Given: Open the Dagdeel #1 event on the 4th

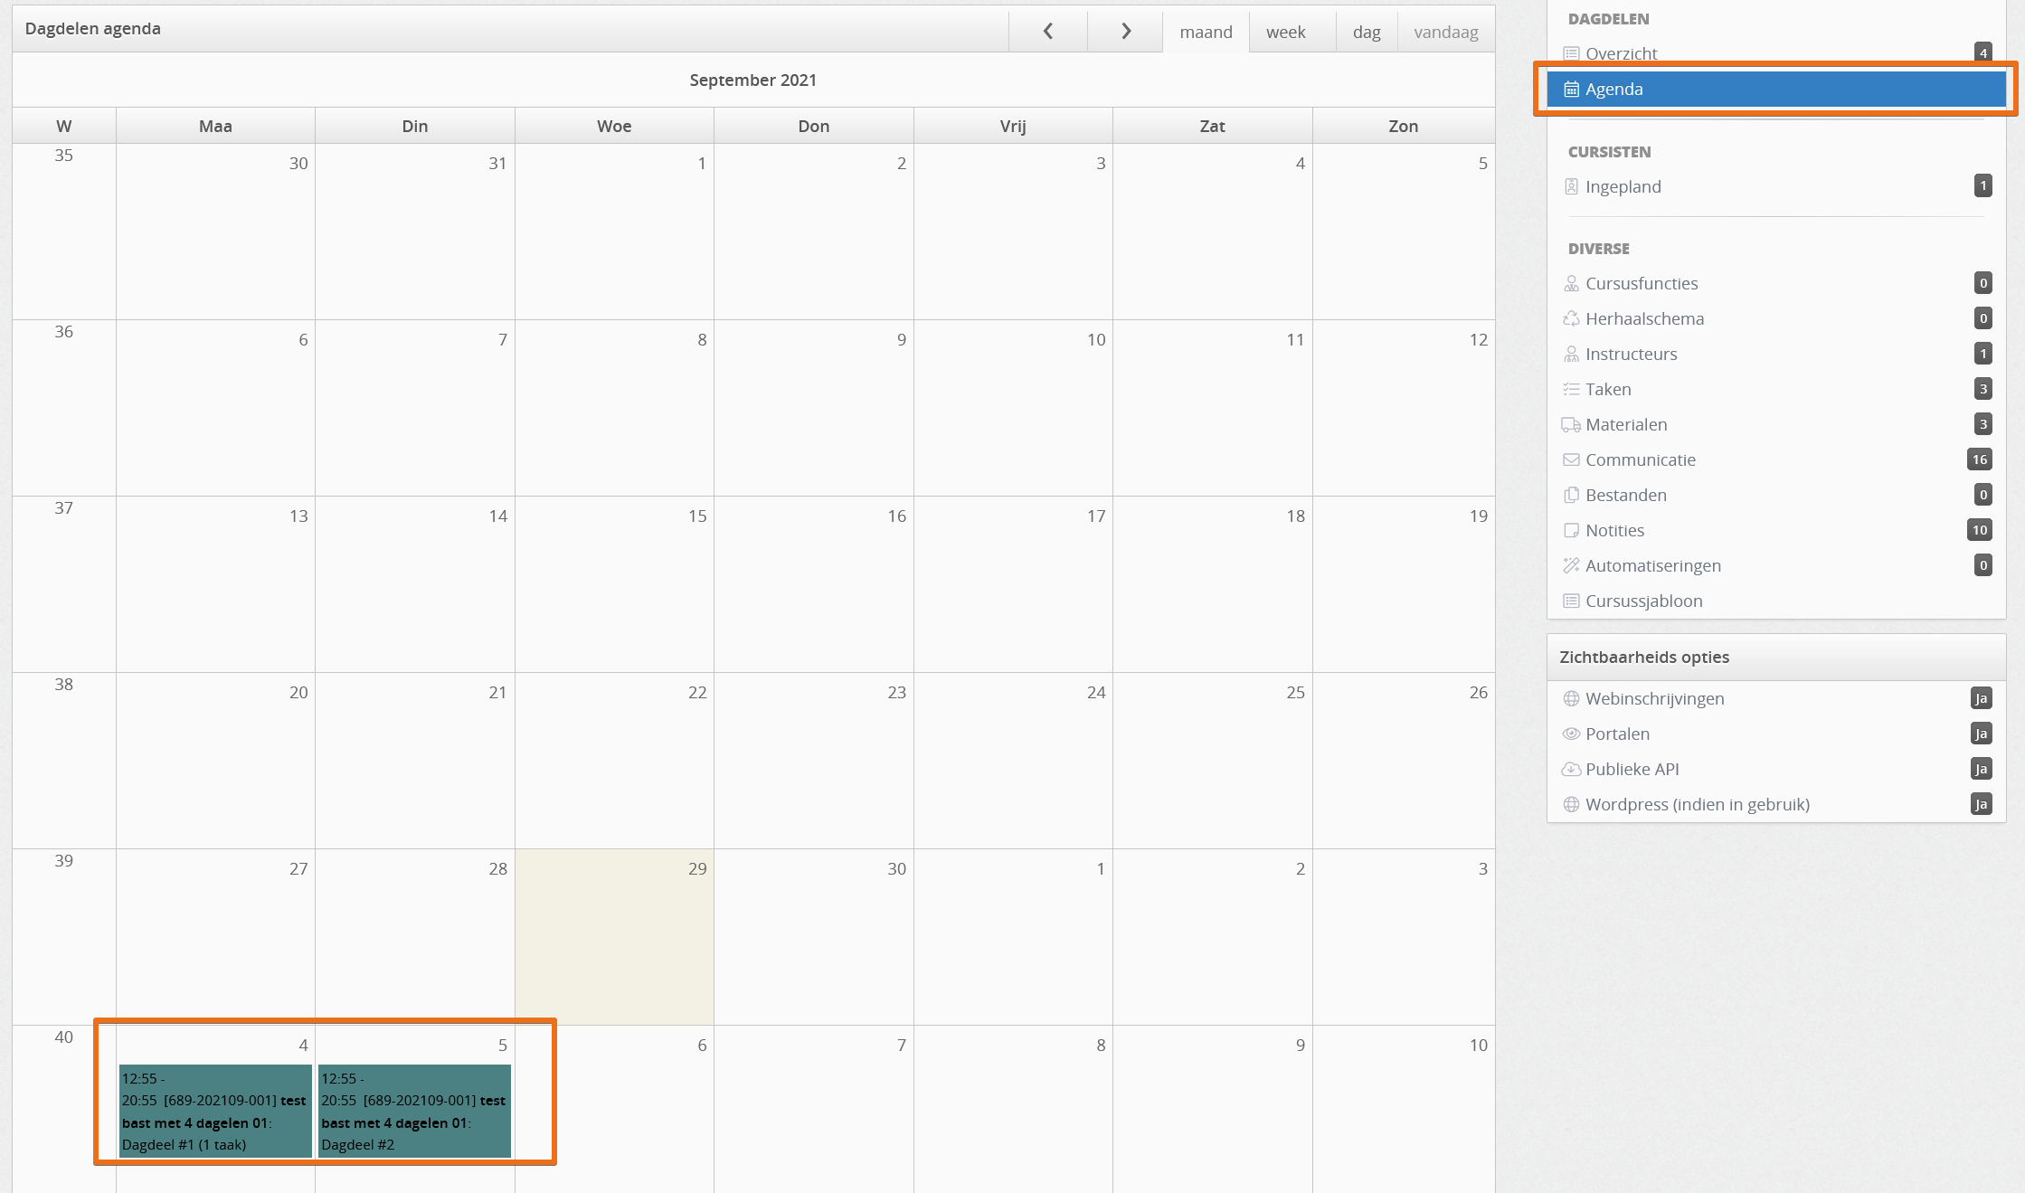Looking at the screenshot, I should pyautogui.click(x=215, y=1112).
